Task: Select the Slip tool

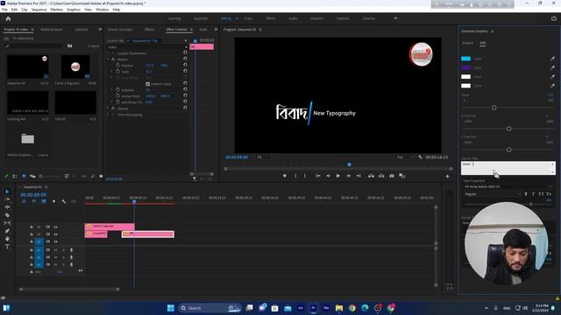Action: pyautogui.click(x=7, y=223)
